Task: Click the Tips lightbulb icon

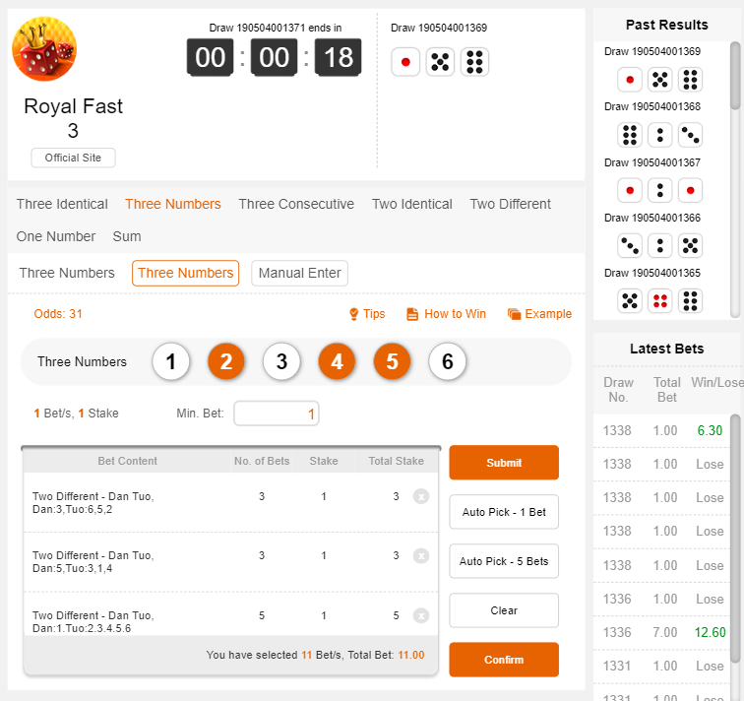Action: tap(354, 314)
